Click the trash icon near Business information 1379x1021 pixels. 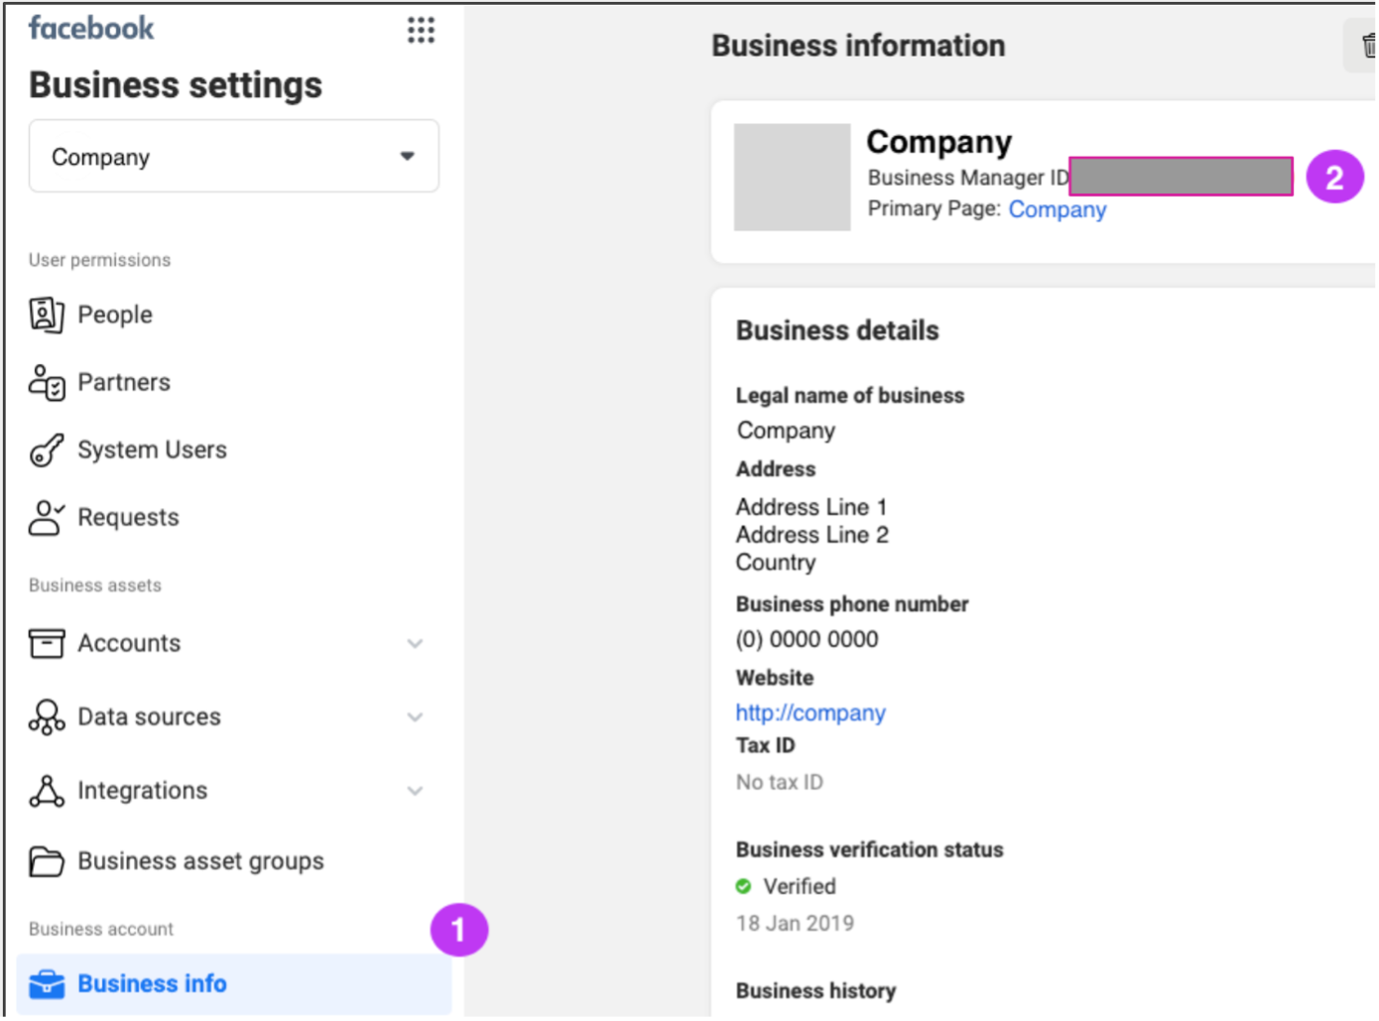1367,45
